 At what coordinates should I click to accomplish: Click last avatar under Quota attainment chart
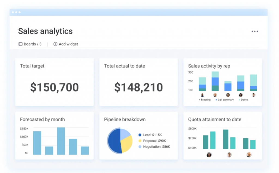[x=249, y=155]
